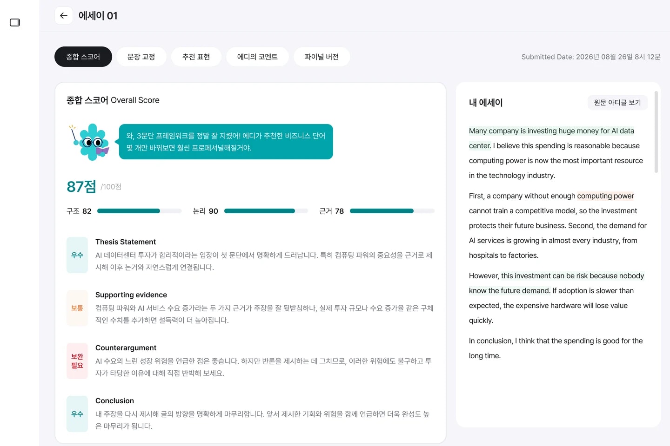Viewport: 670px width, 446px height.
Task: Toggle the sidebar panel icon
Action: coord(15,22)
